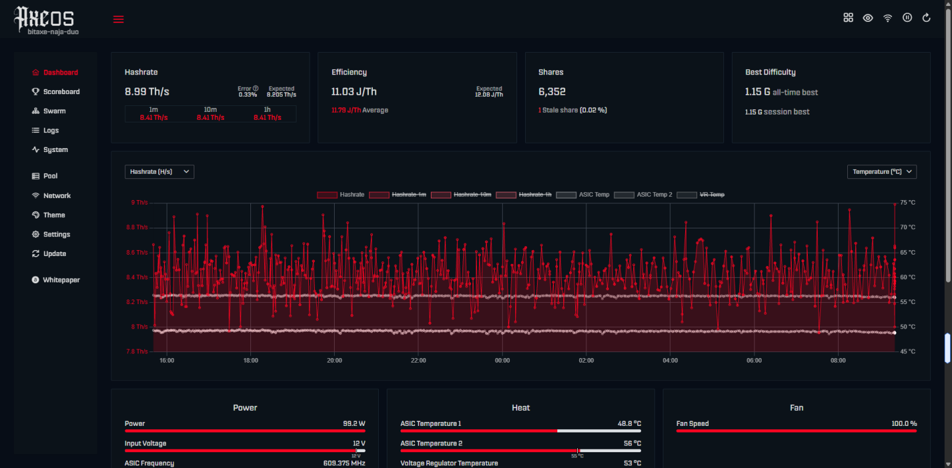
Task: Click the System pulse icon
Action: (36, 150)
